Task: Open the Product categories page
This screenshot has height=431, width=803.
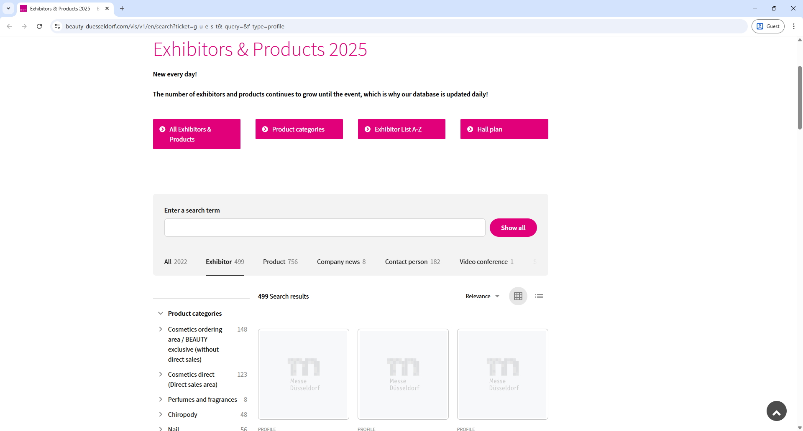Action: click(x=299, y=129)
